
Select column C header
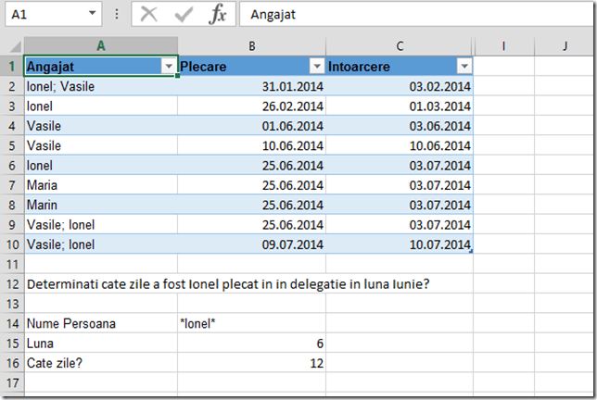tap(400, 46)
